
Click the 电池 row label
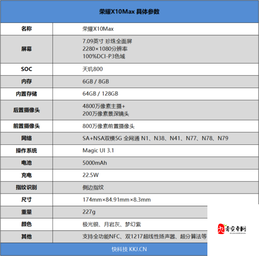(27, 163)
